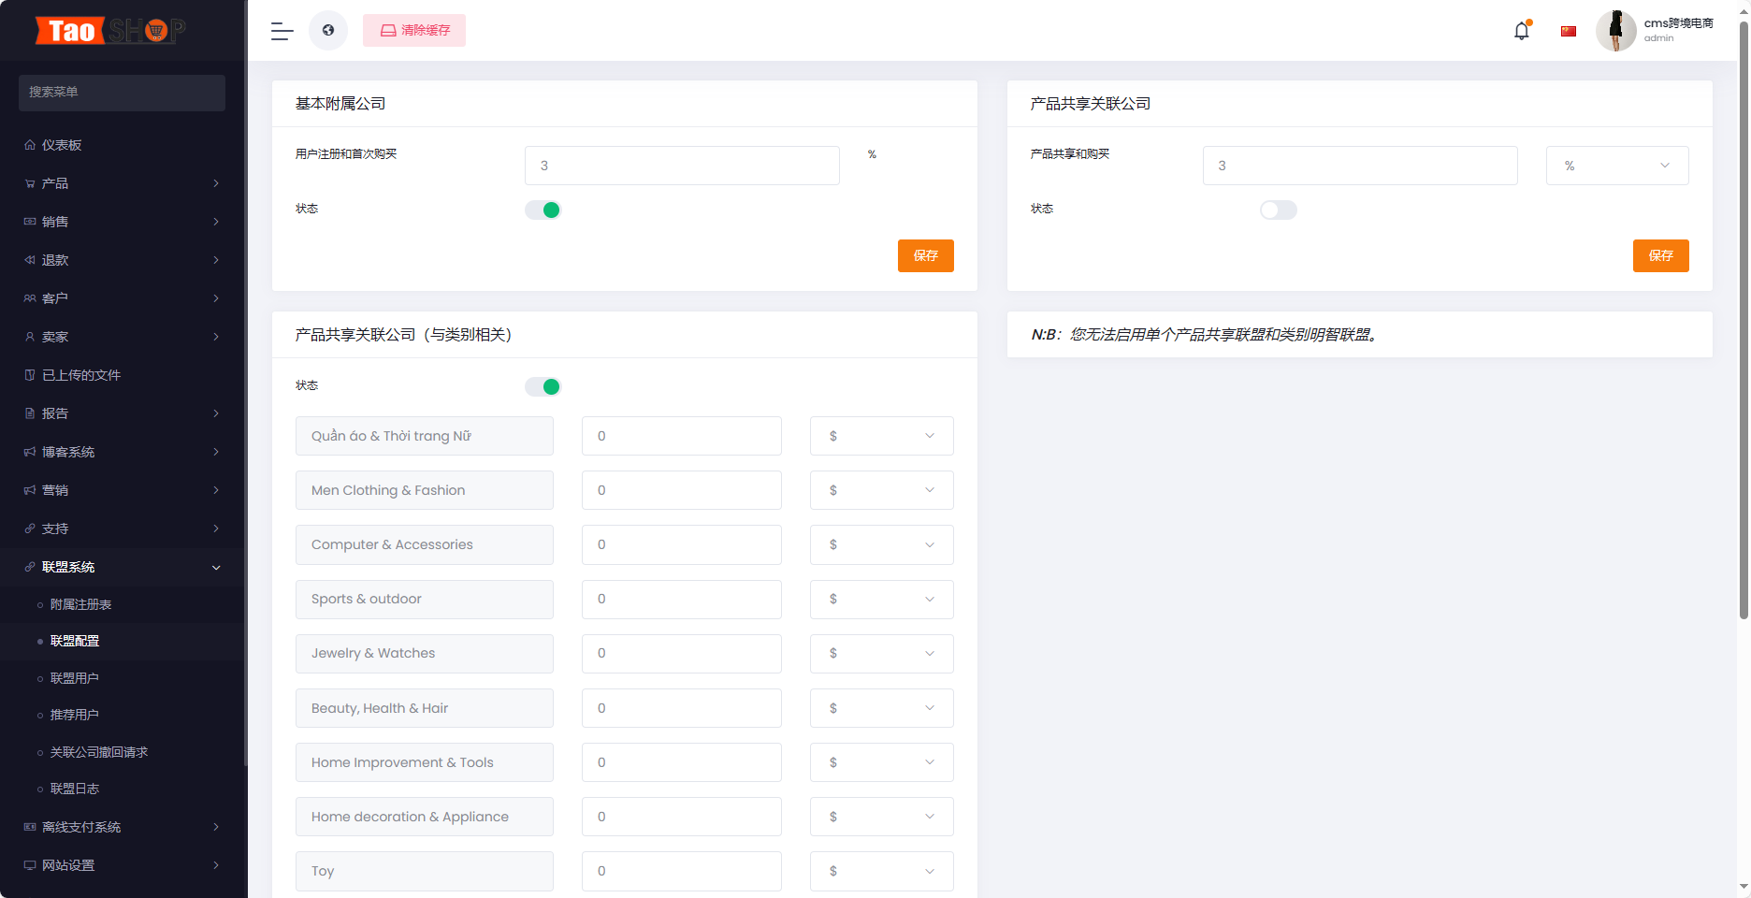Open the notifications bell icon
This screenshot has width=1751, height=898.
(1522, 31)
